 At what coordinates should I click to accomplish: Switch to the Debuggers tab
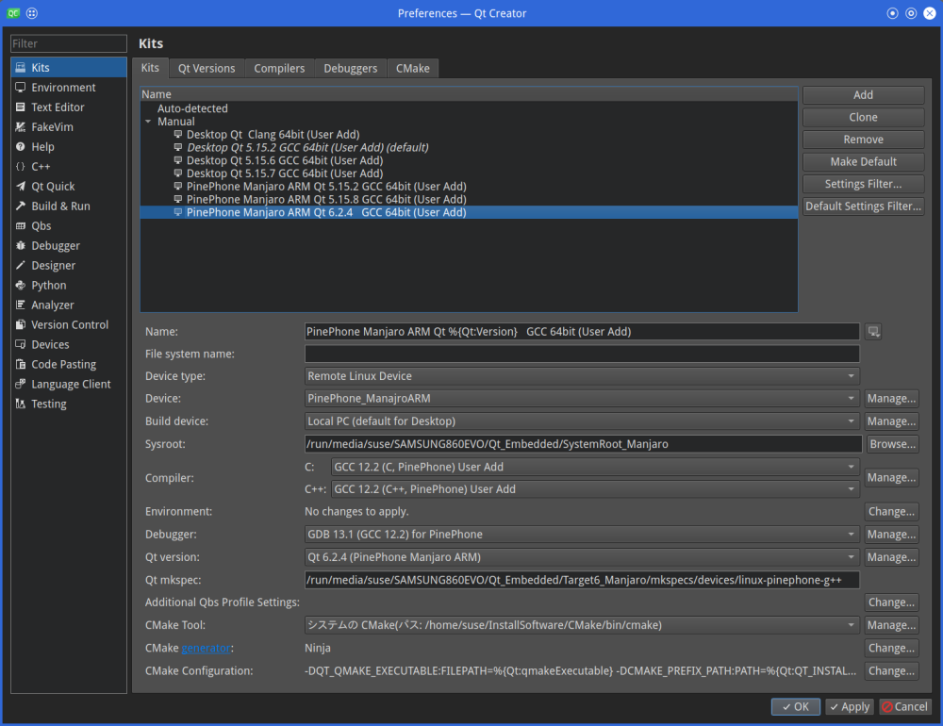point(350,69)
